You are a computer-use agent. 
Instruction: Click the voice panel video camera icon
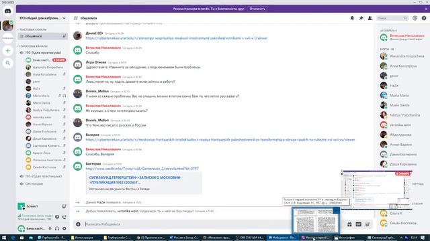[57, 217]
